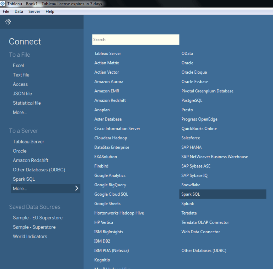Screen dimensions: 273x269
Task: Choose Oracle Essbase connector
Action: [x=195, y=82]
